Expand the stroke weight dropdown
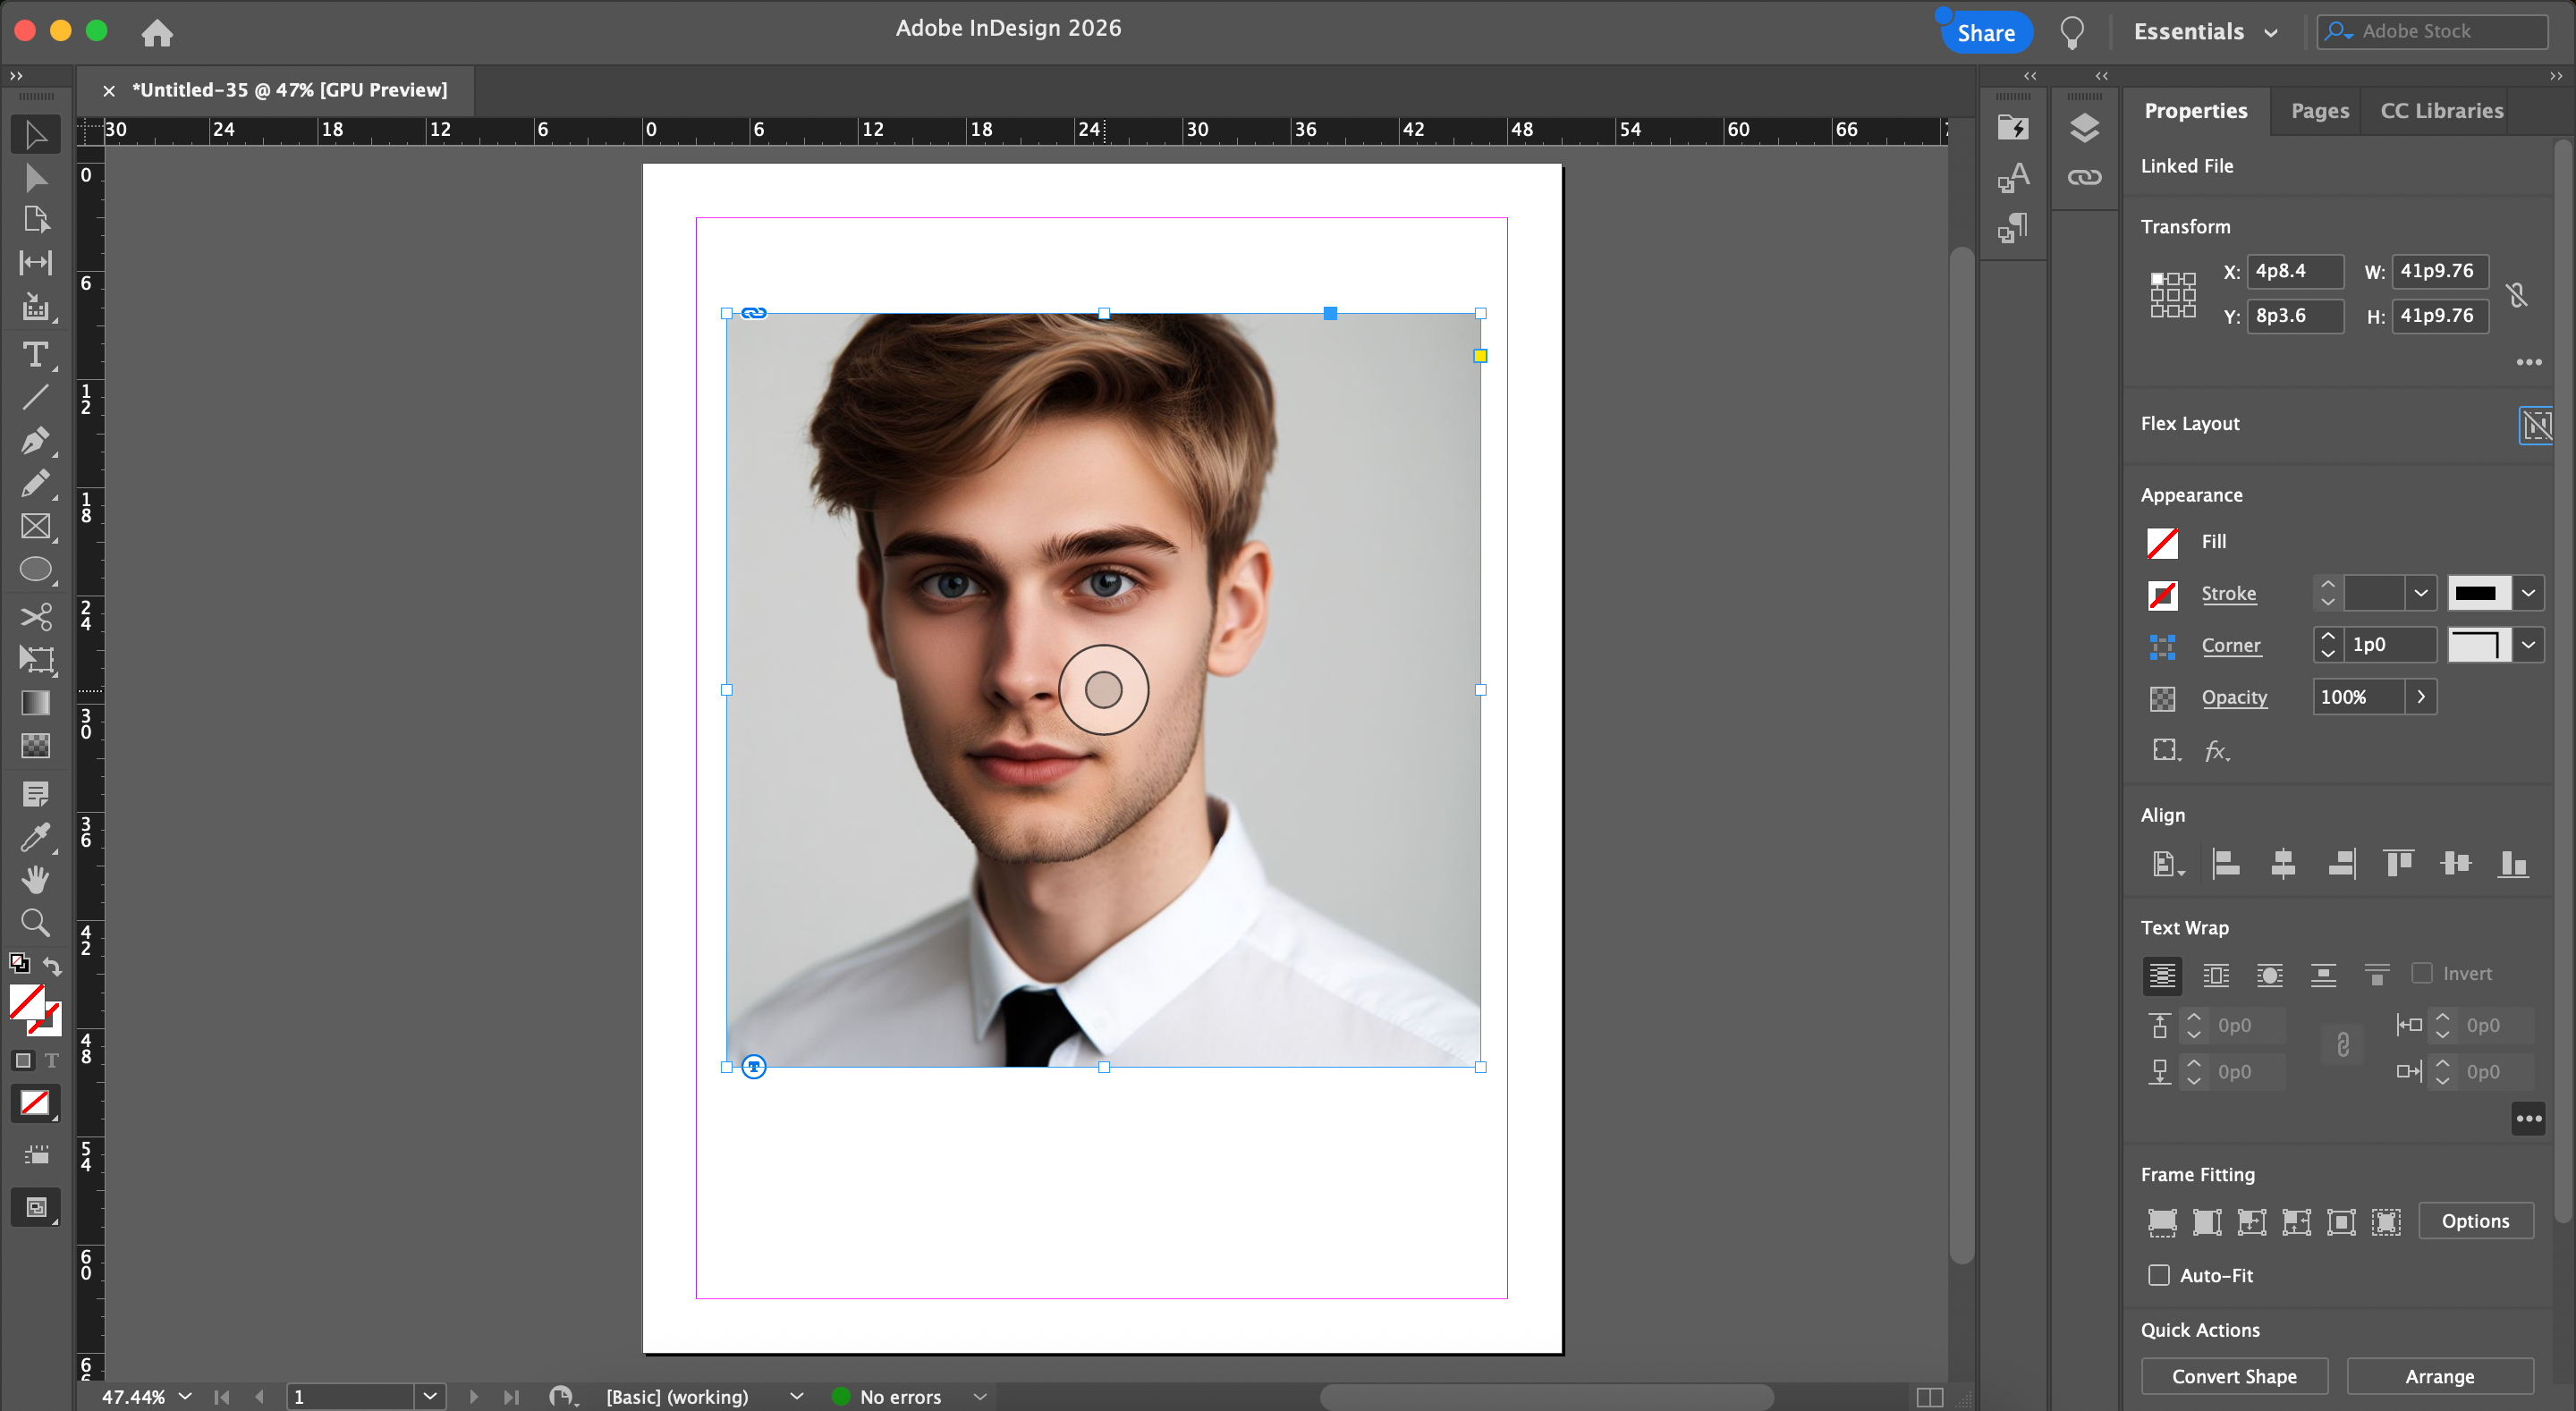Screen dimensions: 2576x1411 (2421, 593)
